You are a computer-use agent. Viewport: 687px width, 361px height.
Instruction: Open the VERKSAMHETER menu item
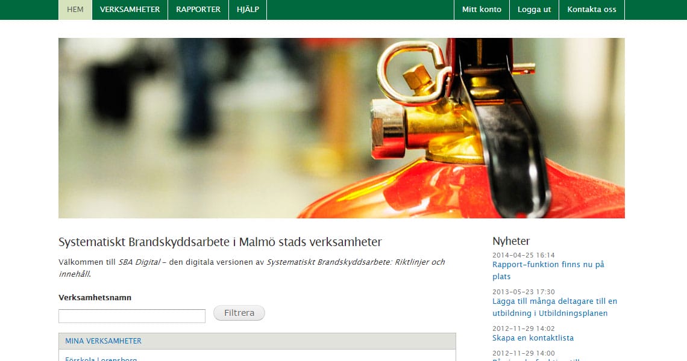(130, 9)
